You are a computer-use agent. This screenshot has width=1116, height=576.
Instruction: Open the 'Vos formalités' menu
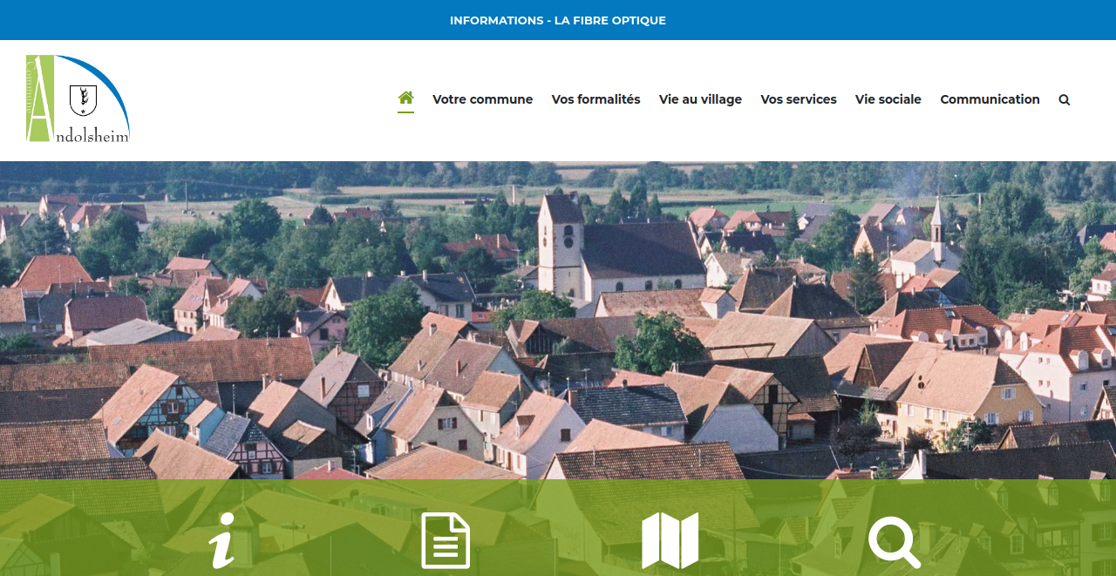click(595, 99)
